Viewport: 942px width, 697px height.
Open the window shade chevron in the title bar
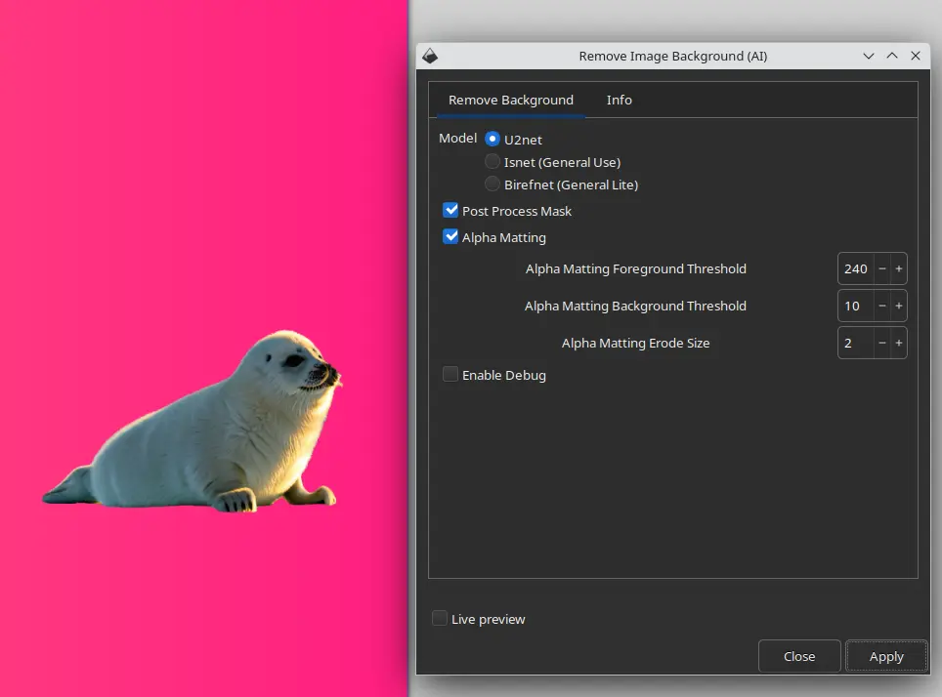click(x=869, y=56)
